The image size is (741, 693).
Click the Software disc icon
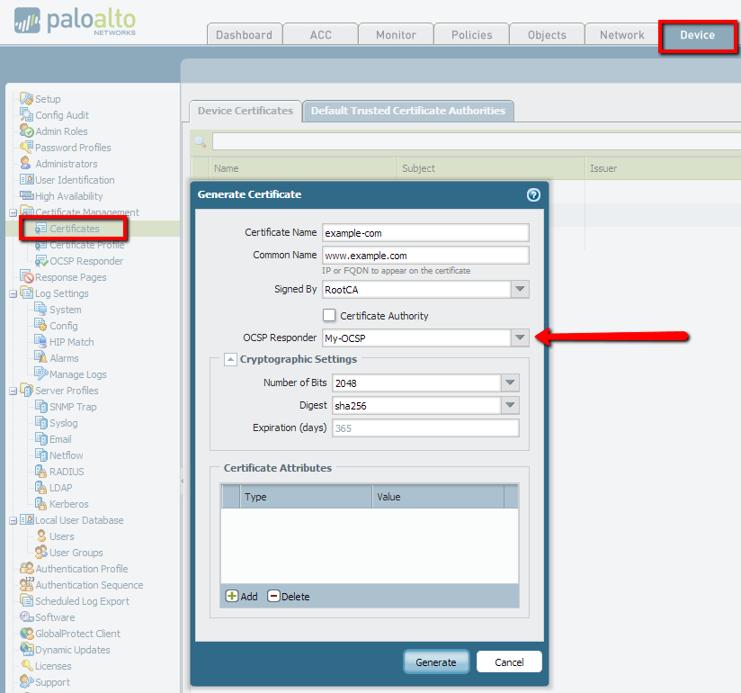26,616
